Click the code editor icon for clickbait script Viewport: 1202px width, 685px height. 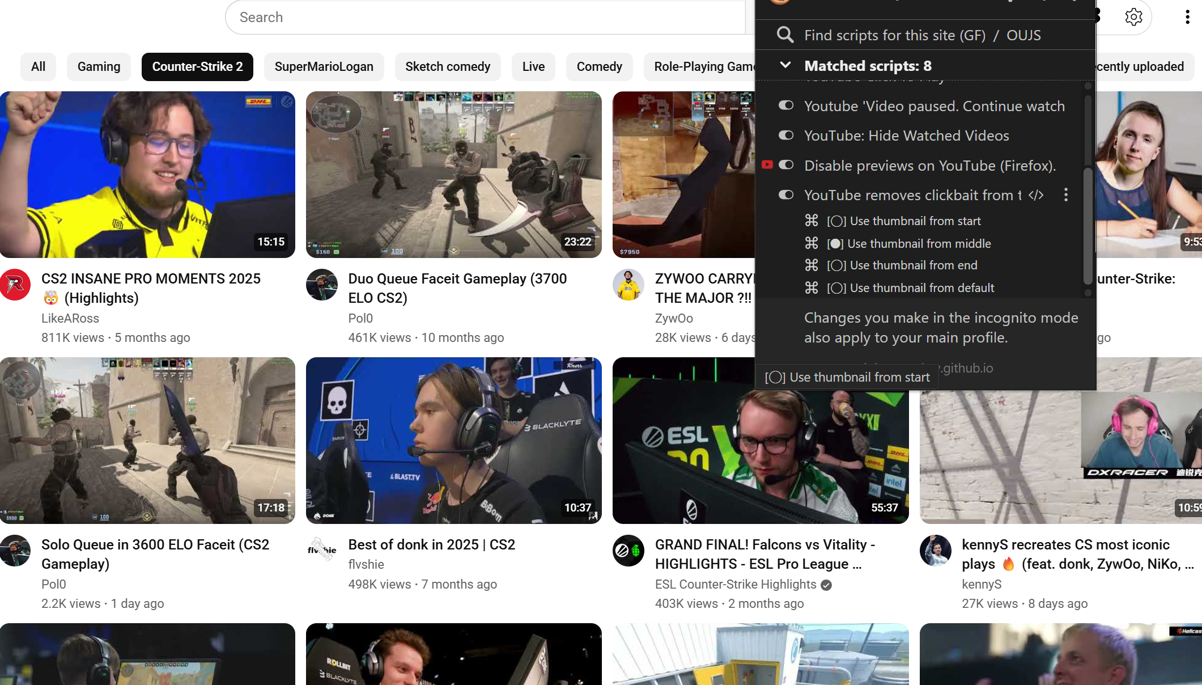(x=1036, y=195)
